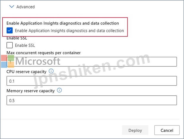Click the bold Application Insights section heading
Image resolution: width=184 pixels, height=139 pixels.
pos(63,23)
